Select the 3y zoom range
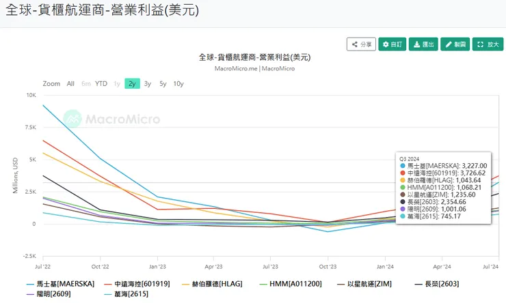 [148, 84]
